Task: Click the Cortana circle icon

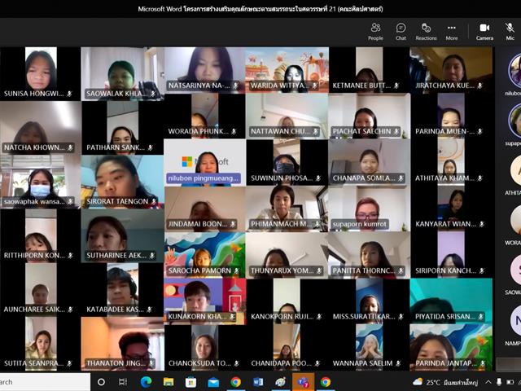Action: coord(101,382)
